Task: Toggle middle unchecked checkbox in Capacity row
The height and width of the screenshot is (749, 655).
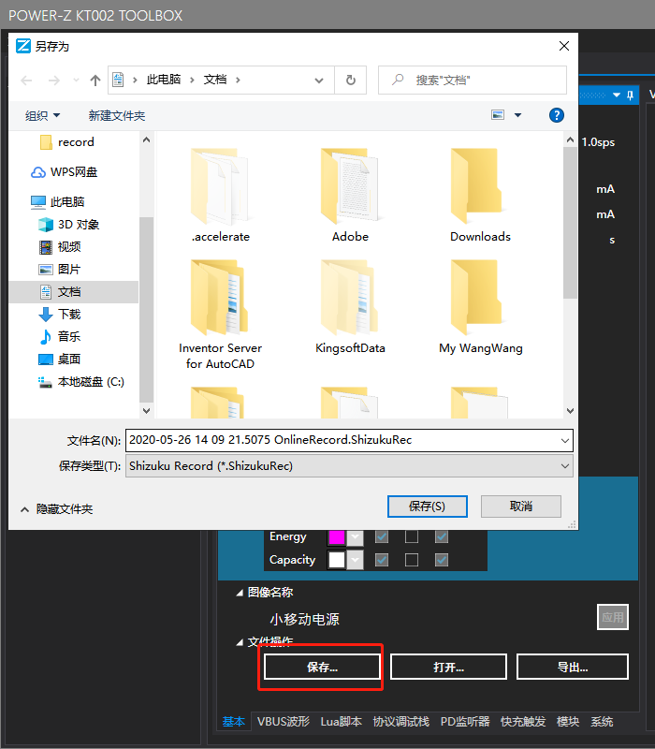Action: 412,560
